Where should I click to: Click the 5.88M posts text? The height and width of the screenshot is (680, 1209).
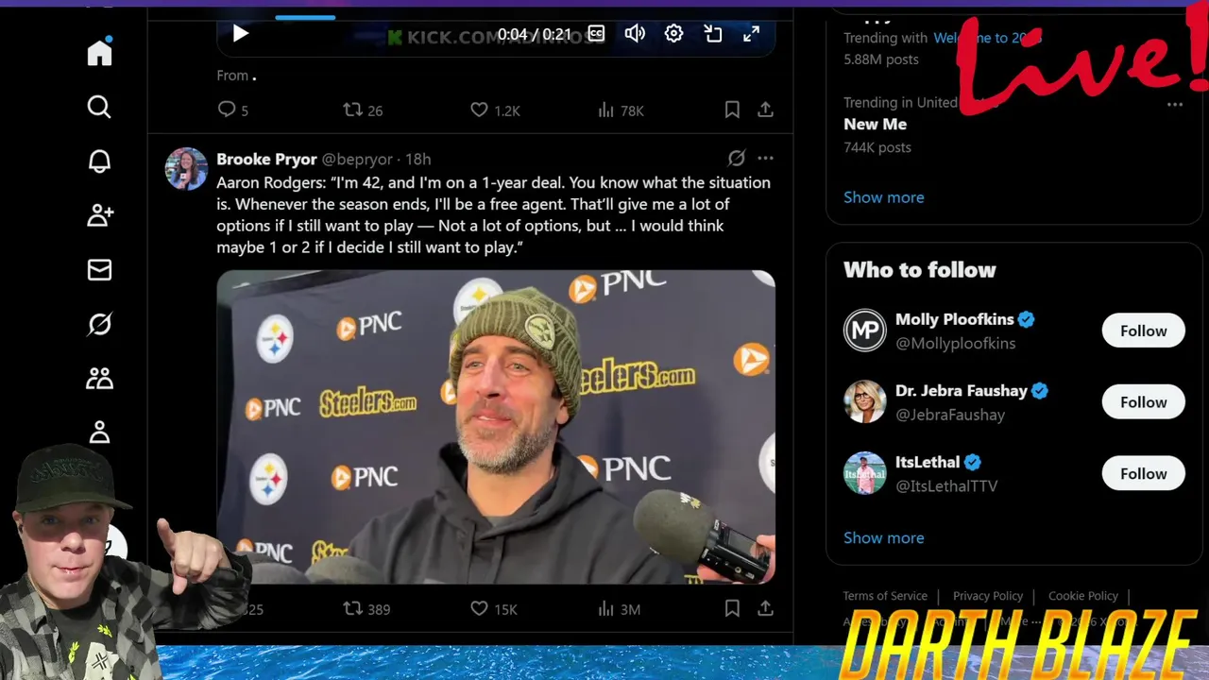(x=881, y=59)
